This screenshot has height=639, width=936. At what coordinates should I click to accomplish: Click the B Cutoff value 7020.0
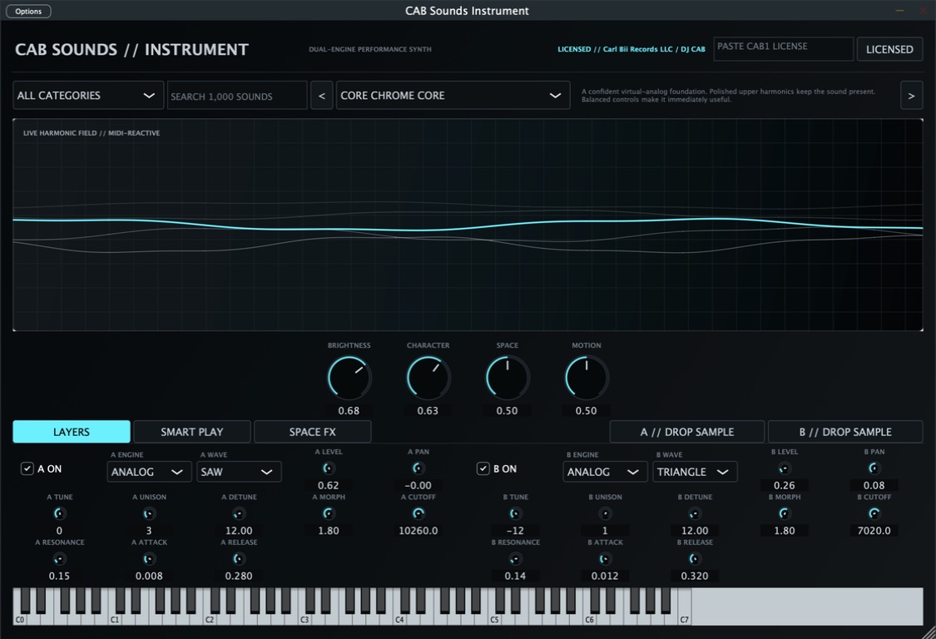pyautogui.click(x=874, y=530)
